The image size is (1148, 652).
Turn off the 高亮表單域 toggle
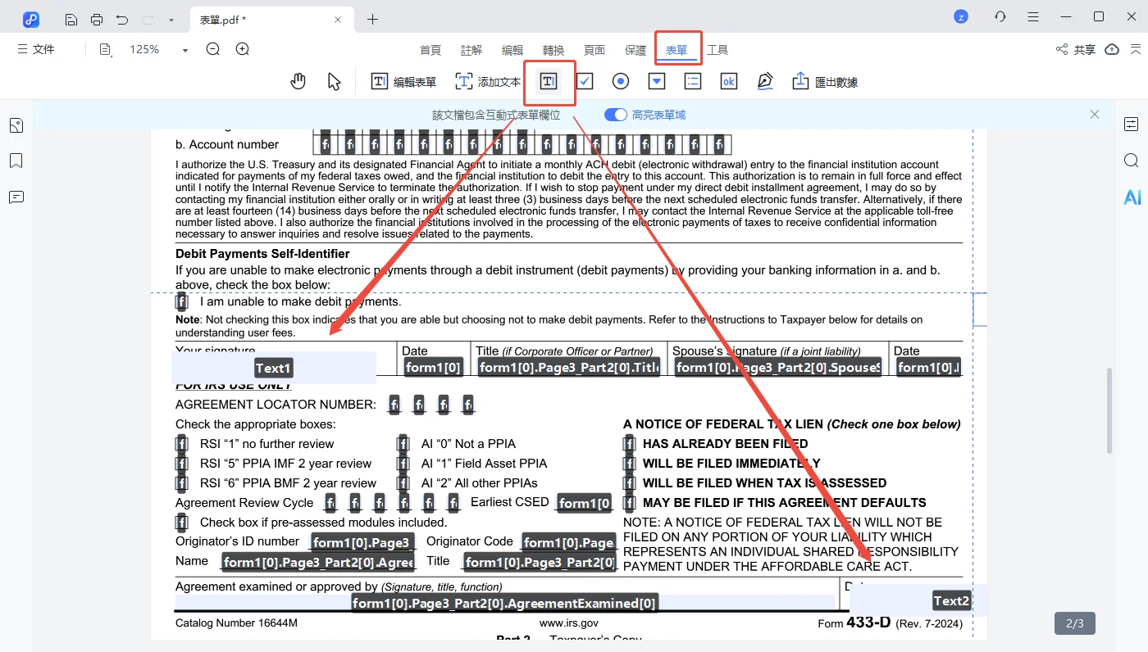(615, 115)
